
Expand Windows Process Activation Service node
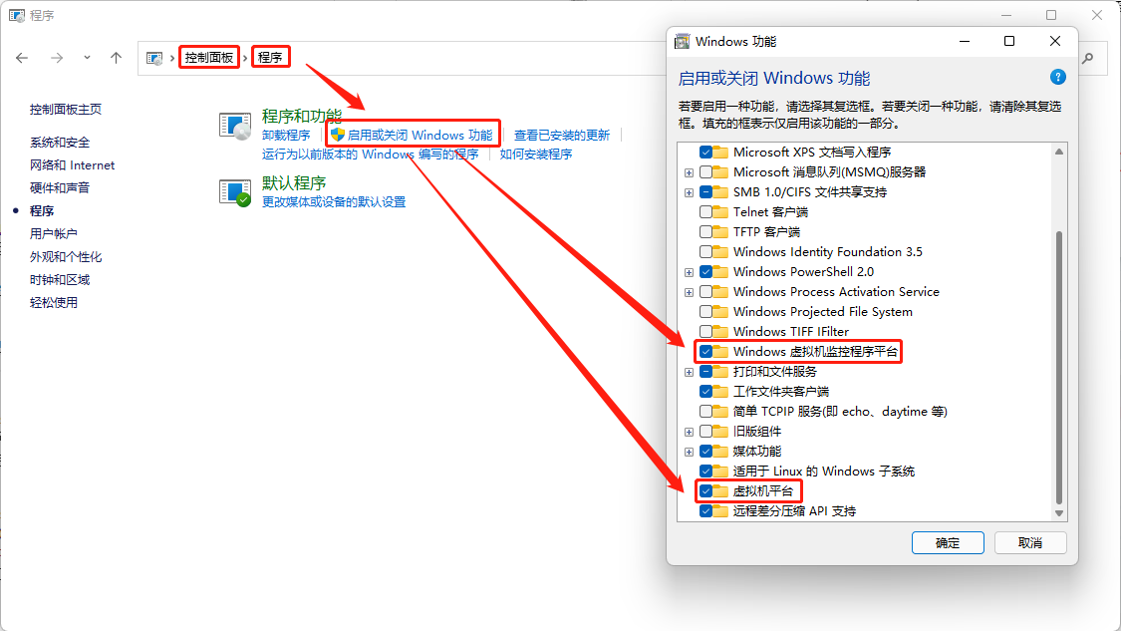(x=689, y=293)
